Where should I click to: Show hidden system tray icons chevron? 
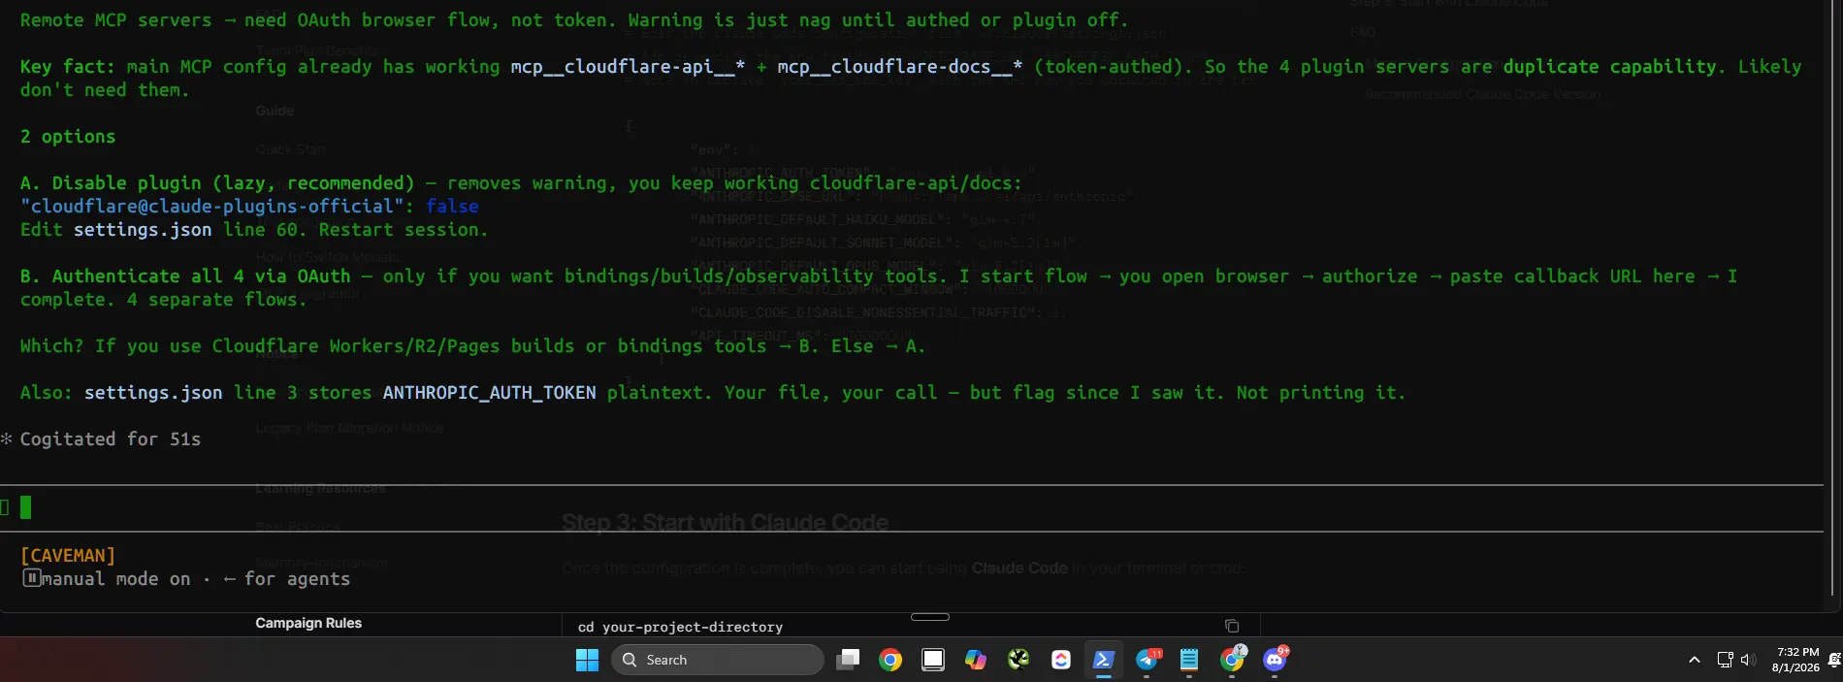pyautogui.click(x=1695, y=660)
